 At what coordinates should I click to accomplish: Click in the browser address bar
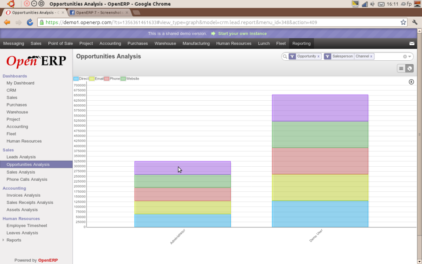[222, 22]
